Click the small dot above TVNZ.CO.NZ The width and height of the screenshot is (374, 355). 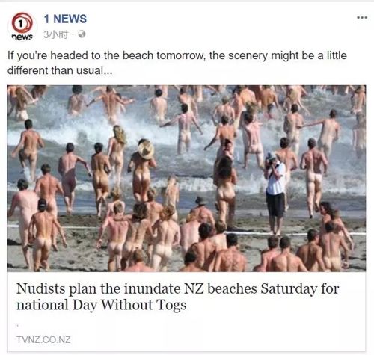(x=18, y=325)
